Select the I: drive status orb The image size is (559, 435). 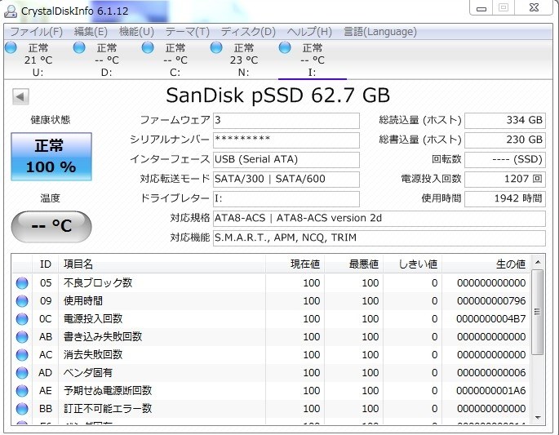[x=285, y=48]
